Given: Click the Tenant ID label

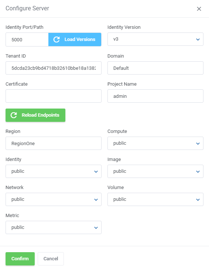Looking at the screenshot, I should (x=16, y=56).
